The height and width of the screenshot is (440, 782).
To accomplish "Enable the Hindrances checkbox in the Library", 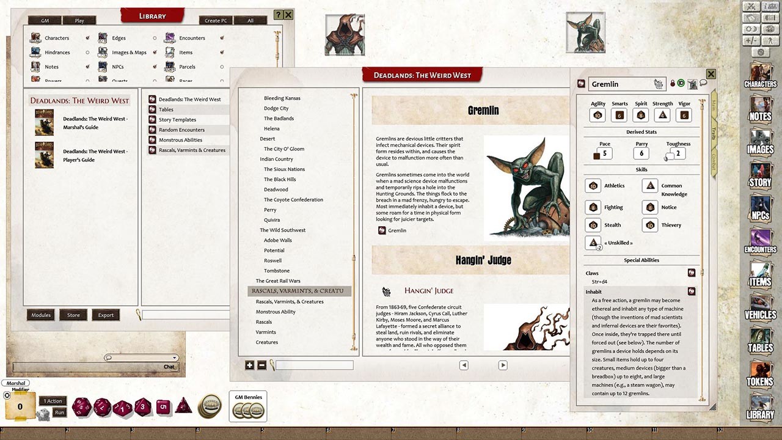I will [87, 52].
